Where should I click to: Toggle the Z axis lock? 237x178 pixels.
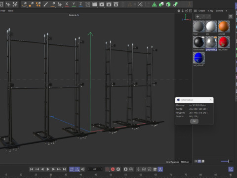pyautogui.click(x=80, y=4)
